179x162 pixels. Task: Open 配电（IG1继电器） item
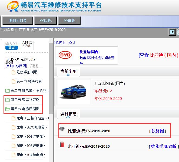tap(31, 136)
